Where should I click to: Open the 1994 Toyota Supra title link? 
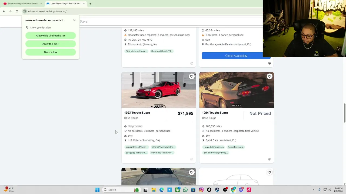tap(215, 113)
